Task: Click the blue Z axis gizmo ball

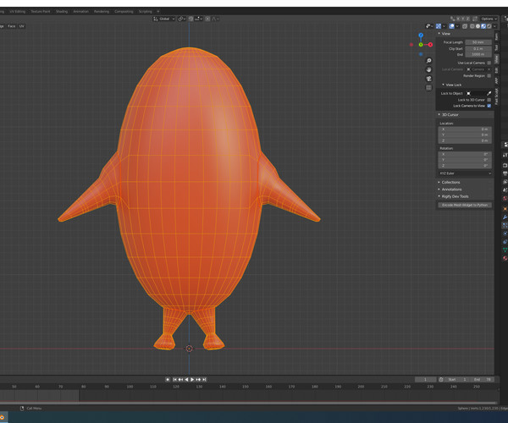Action: 421,36
